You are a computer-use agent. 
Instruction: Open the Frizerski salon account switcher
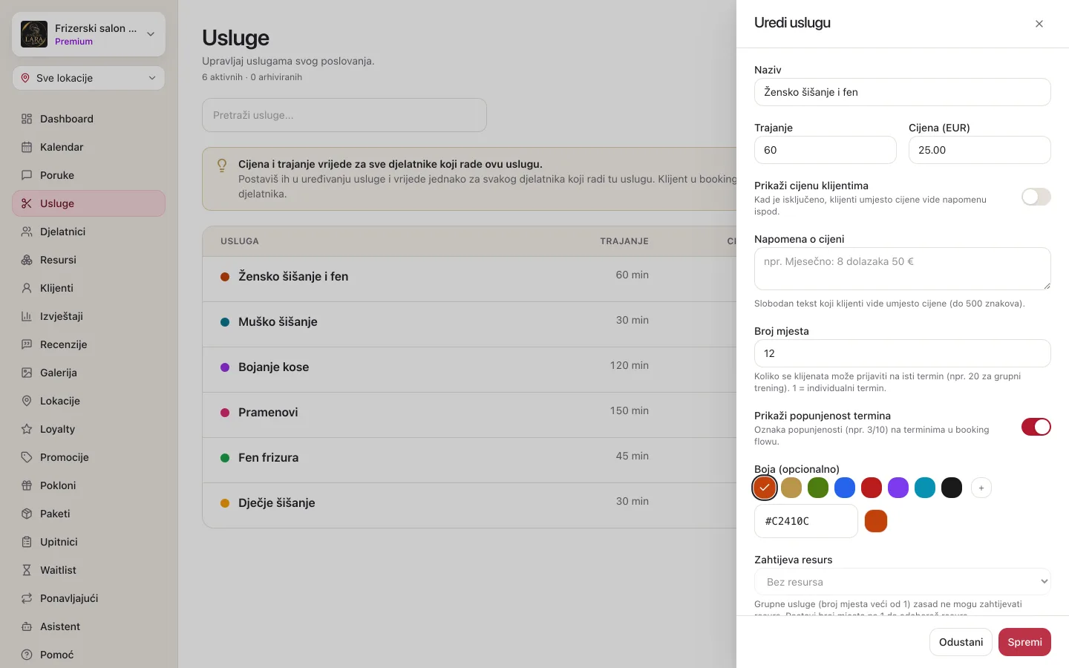pos(88,34)
